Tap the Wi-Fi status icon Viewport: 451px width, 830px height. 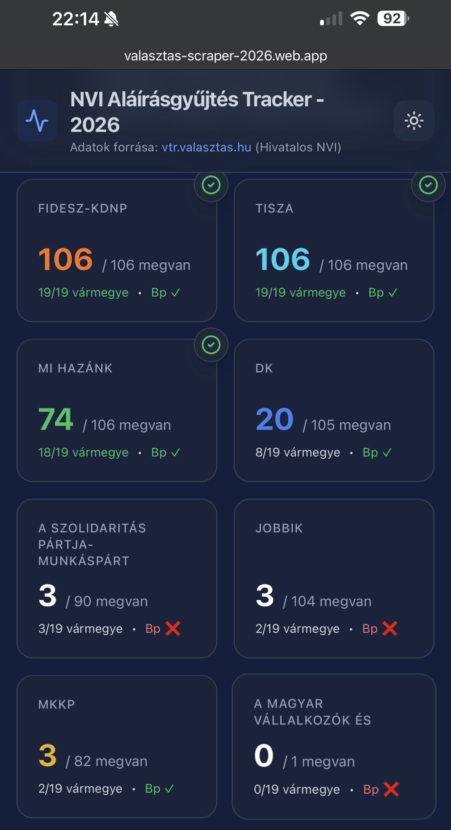pyautogui.click(x=360, y=19)
